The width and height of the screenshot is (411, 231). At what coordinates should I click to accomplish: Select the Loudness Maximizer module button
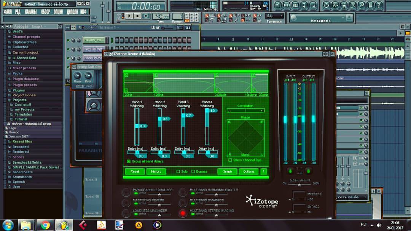click(x=126, y=213)
